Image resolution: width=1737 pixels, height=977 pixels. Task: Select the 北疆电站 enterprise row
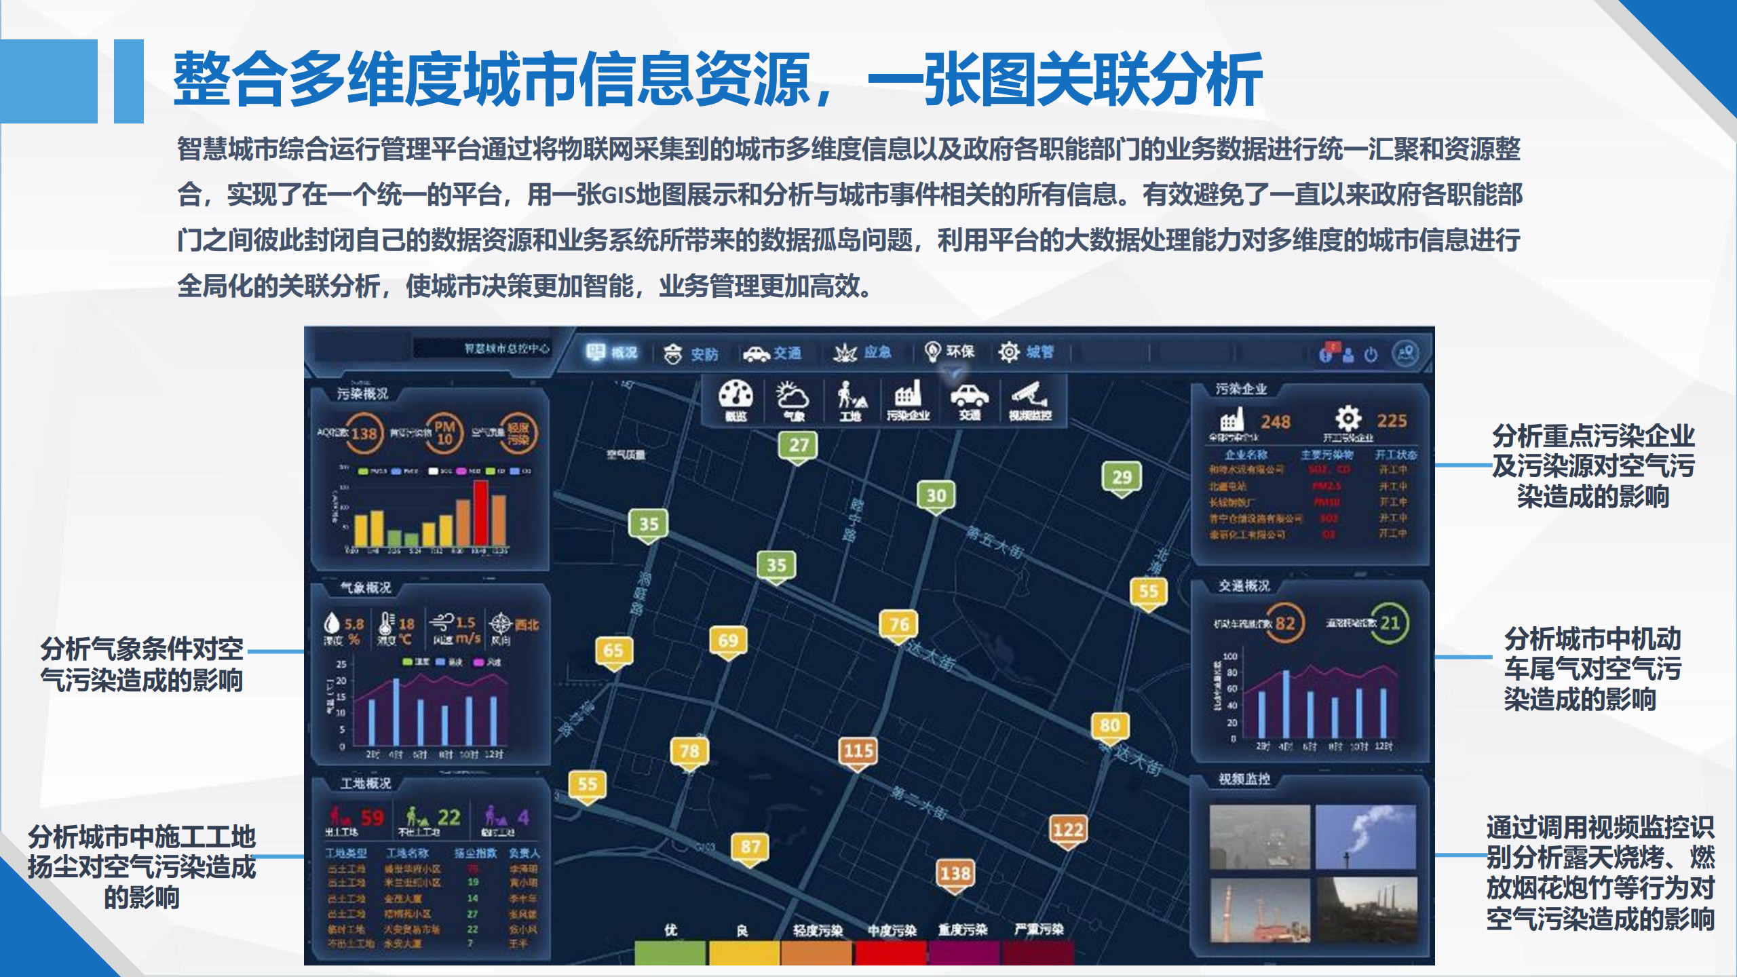coord(1310,486)
